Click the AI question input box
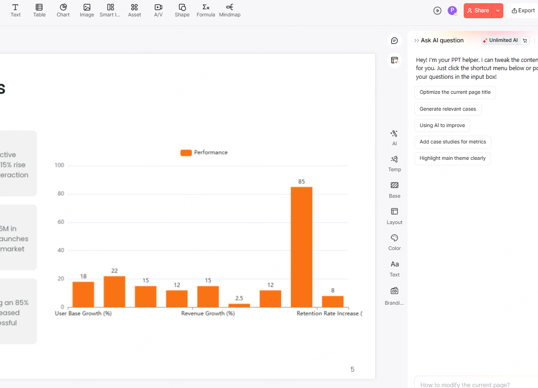 click(x=474, y=384)
